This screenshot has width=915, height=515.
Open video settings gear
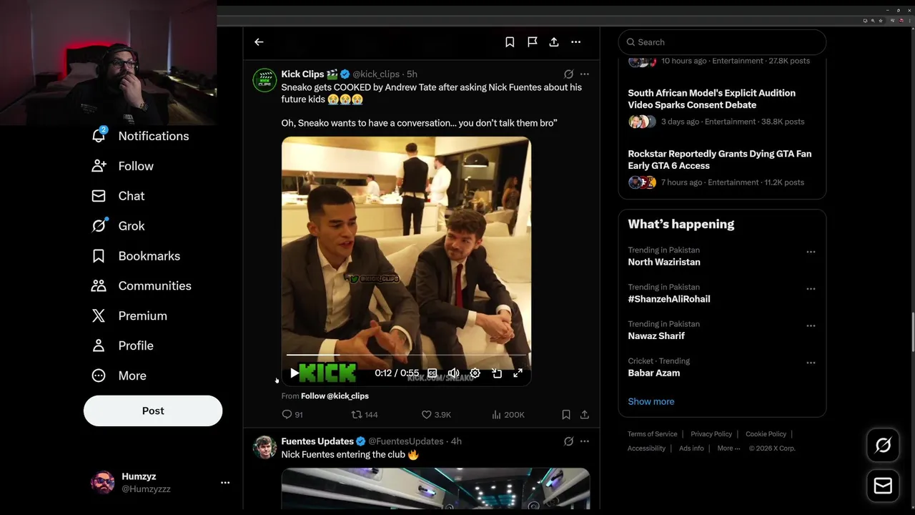tap(475, 373)
